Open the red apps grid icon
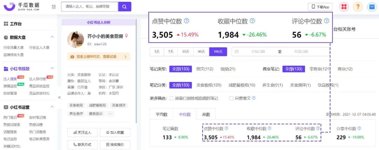The height and width of the screenshot is (150, 379). pos(344,7)
